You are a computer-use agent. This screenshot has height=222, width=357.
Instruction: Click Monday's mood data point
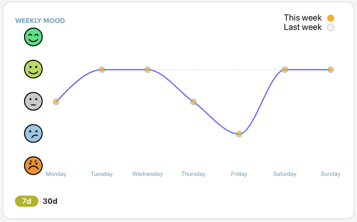tap(56, 102)
